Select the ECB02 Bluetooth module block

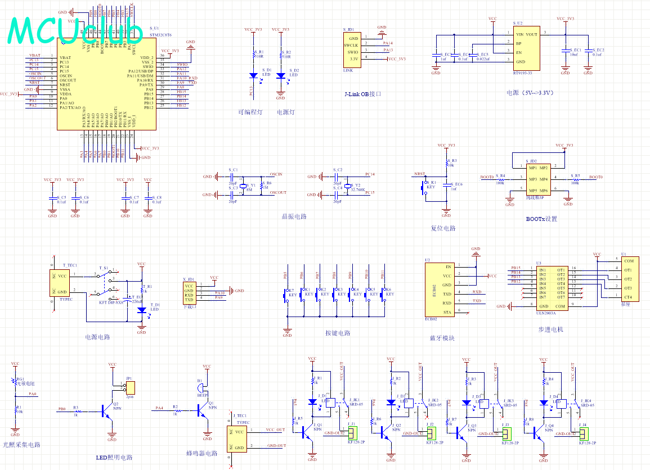[x=440, y=290]
